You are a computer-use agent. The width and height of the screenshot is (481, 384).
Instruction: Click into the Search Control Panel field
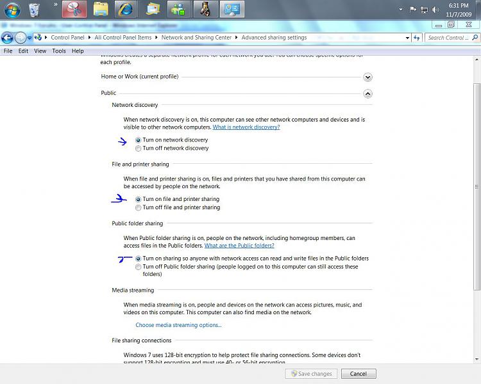tap(448, 38)
